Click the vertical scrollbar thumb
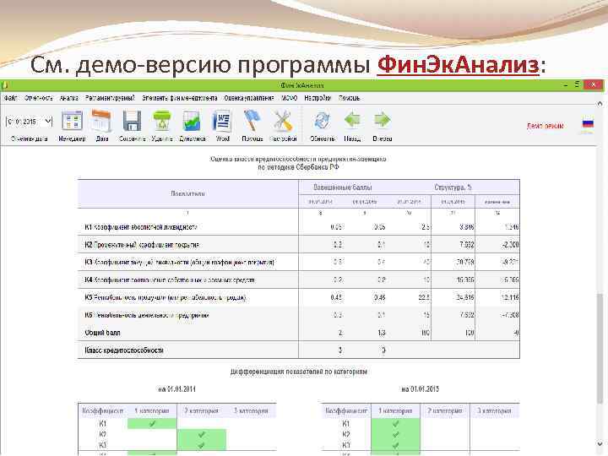Viewport: 608px width, 456px height. (x=600, y=349)
